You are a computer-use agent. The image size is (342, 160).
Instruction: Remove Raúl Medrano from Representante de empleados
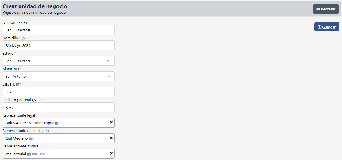point(111,138)
